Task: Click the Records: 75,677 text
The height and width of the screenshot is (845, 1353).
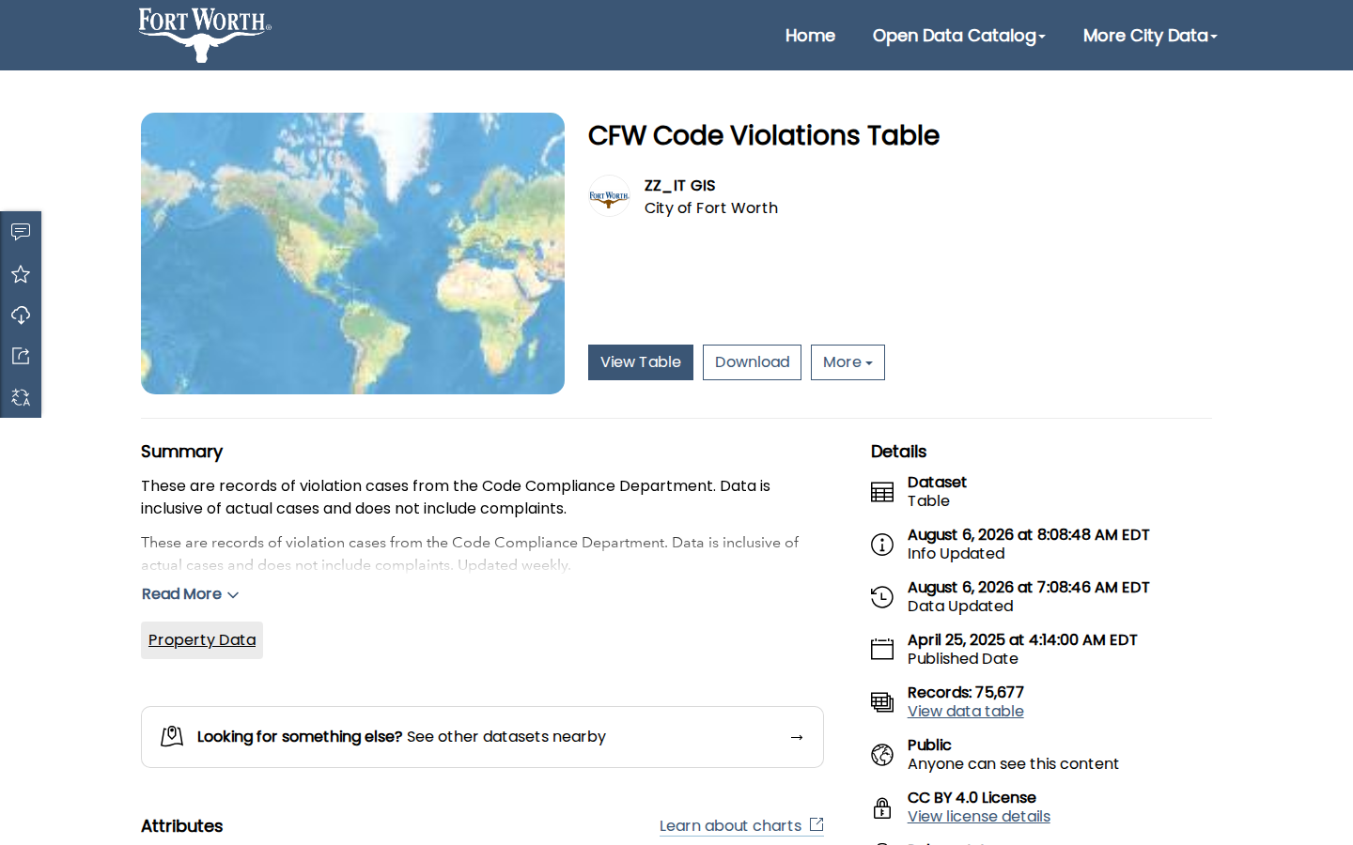Action: tap(966, 693)
